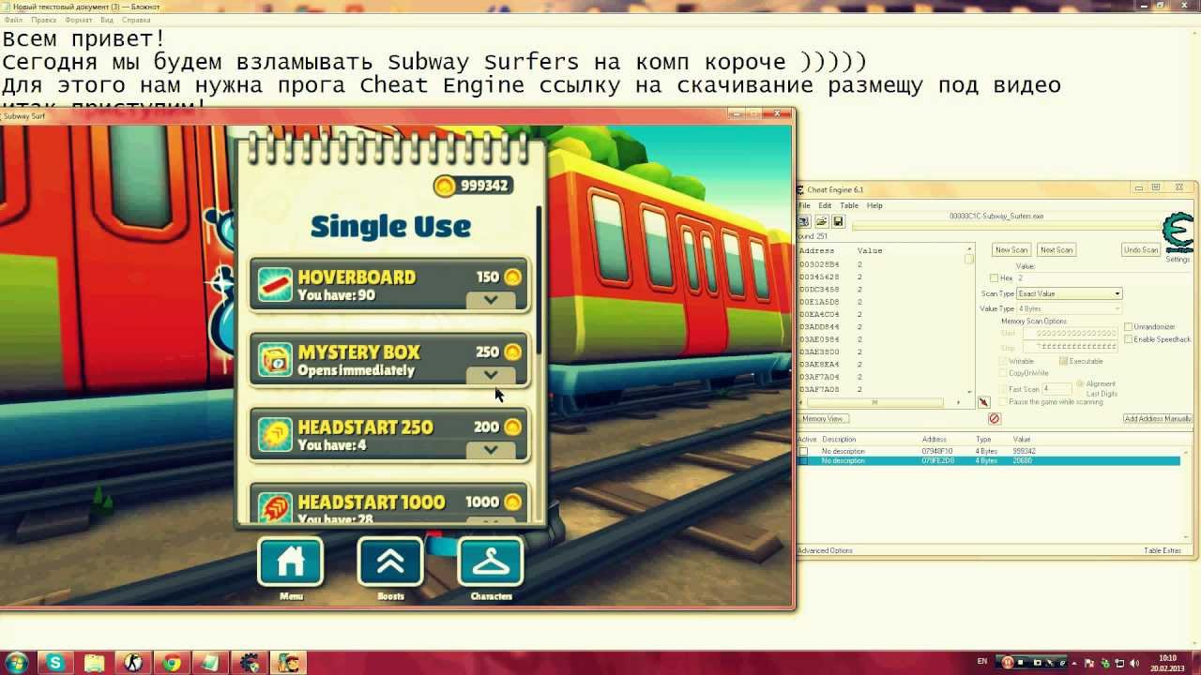Open Google Chrome from taskbar
The width and height of the screenshot is (1201, 675).
(x=172, y=663)
